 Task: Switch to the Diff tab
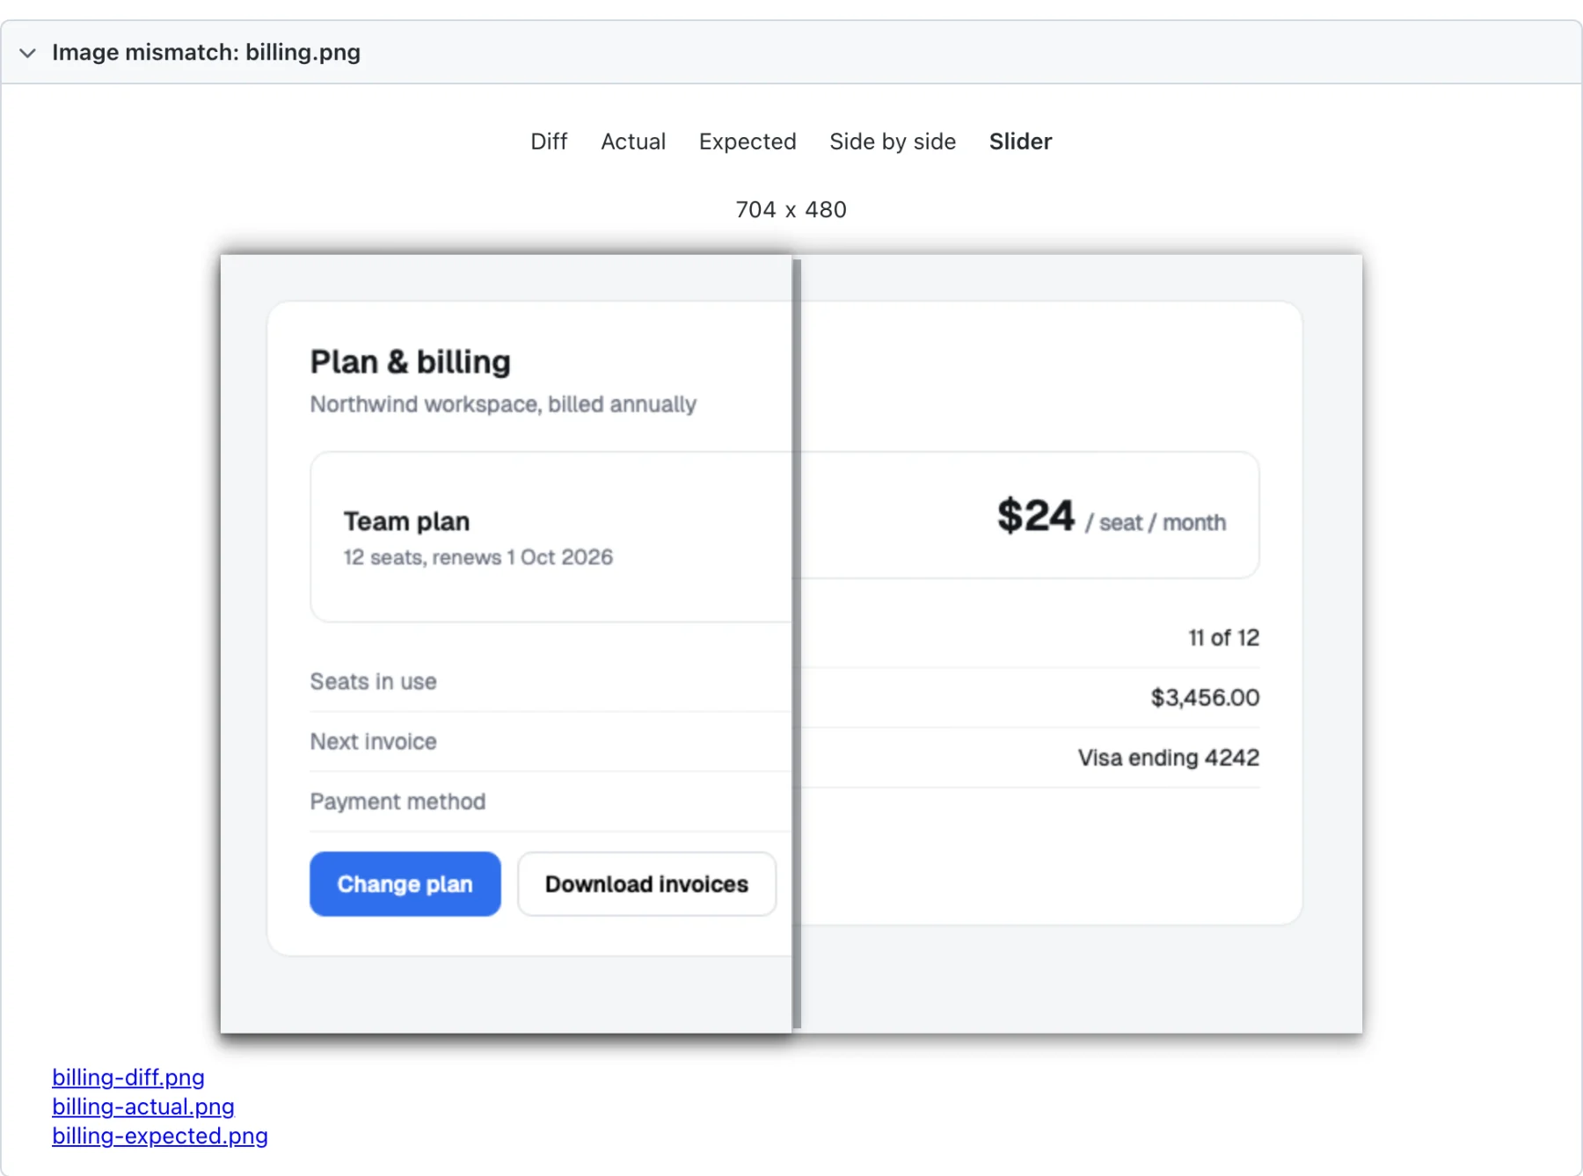point(549,142)
